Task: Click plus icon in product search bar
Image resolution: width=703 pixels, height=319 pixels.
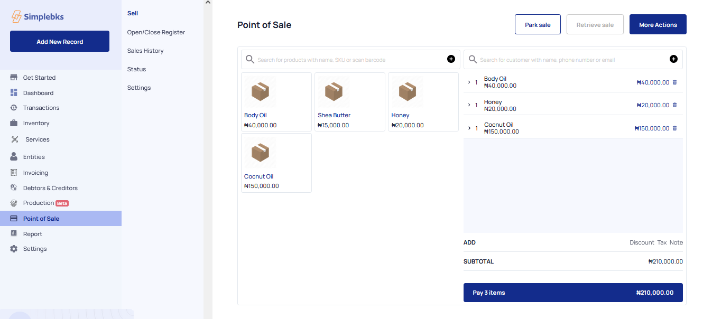Action: click(451, 59)
